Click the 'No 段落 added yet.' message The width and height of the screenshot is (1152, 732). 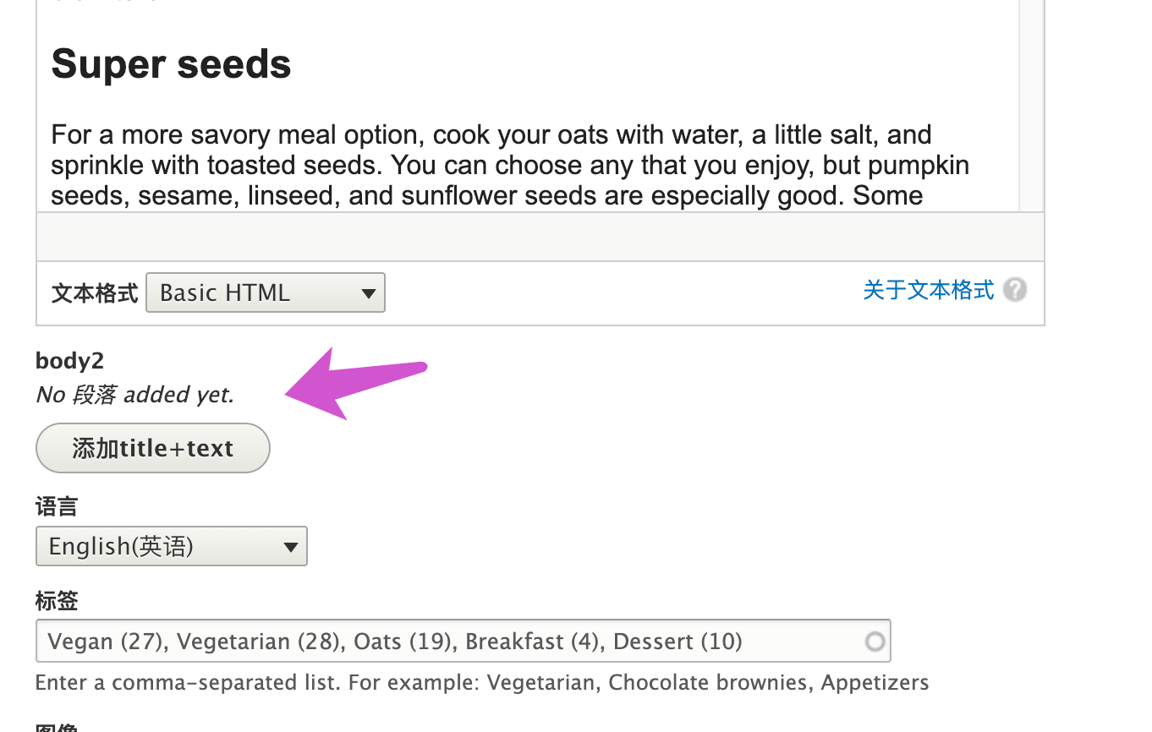[135, 395]
